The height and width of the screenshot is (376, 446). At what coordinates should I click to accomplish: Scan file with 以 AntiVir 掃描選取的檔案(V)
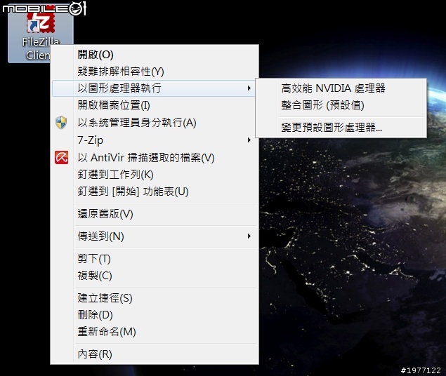(155, 157)
